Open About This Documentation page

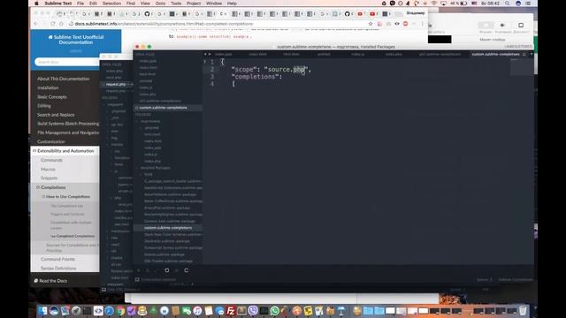(x=63, y=79)
